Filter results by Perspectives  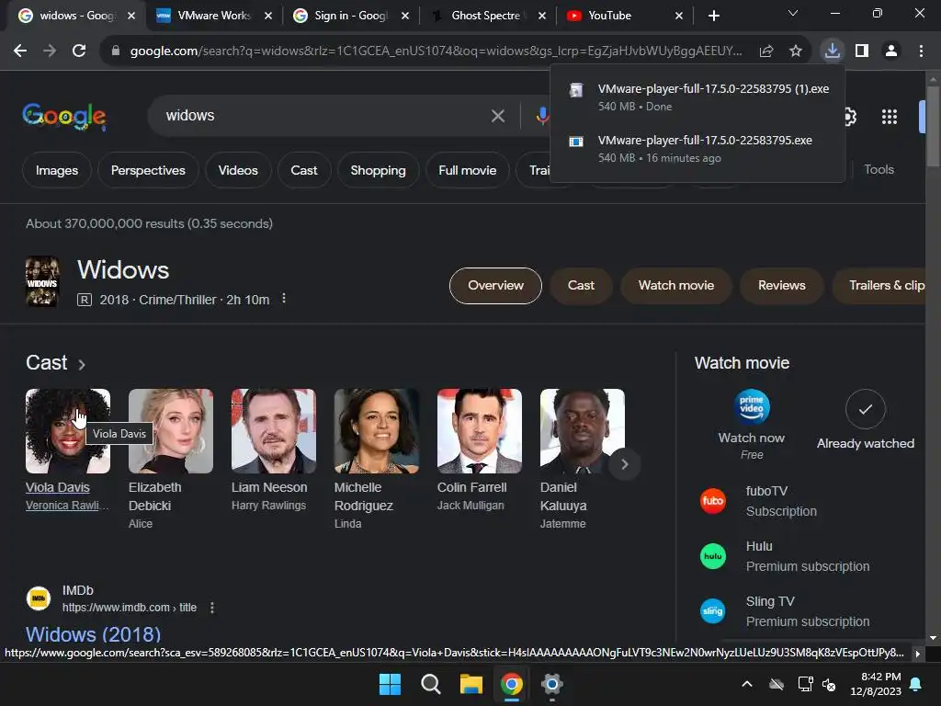tap(148, 170)
